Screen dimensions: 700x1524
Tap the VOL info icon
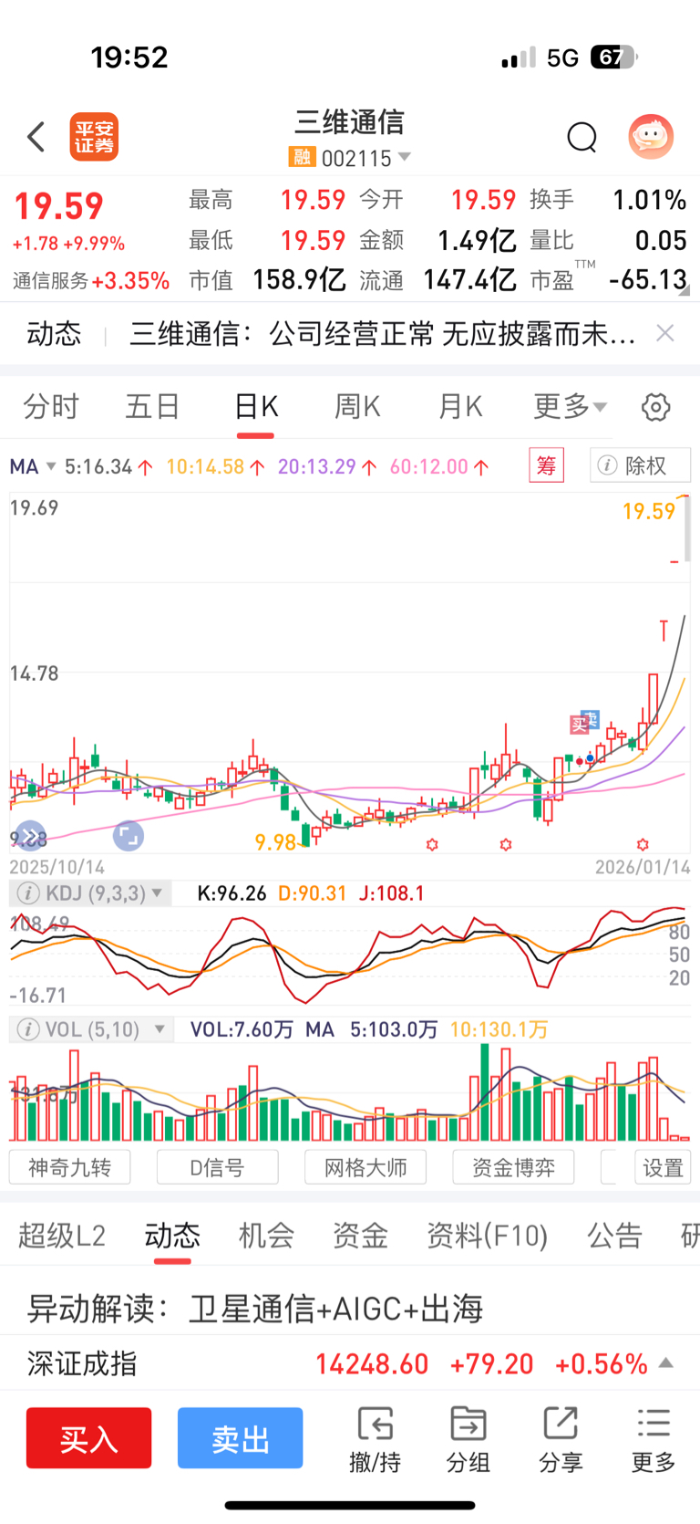pos(28,1029)
